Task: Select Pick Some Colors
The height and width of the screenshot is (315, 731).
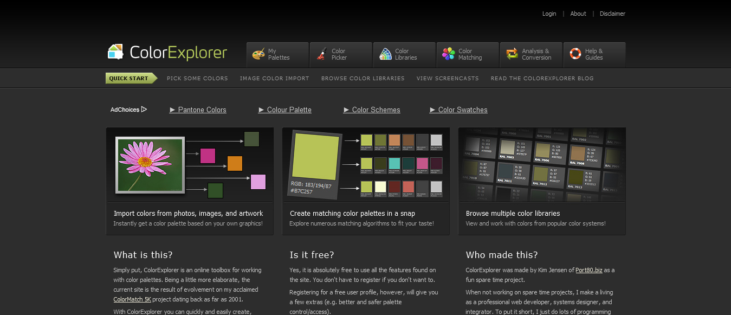Action: [x=197, y=78]
